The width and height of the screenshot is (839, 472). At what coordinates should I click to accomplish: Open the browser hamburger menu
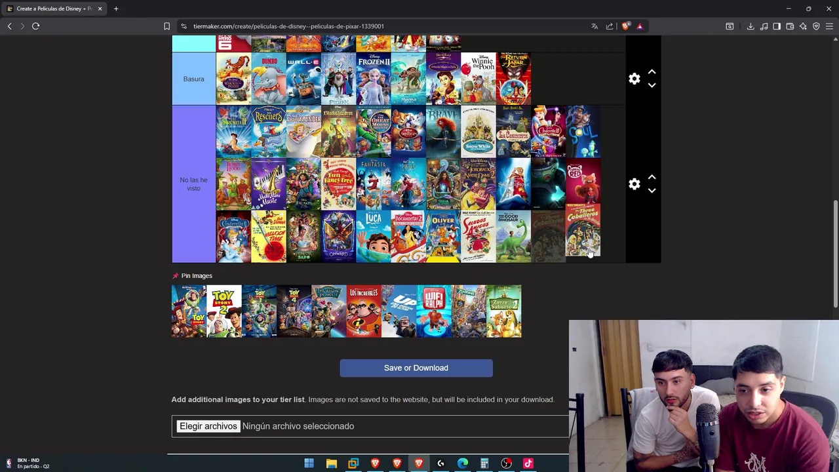click(x=830, y=26)
